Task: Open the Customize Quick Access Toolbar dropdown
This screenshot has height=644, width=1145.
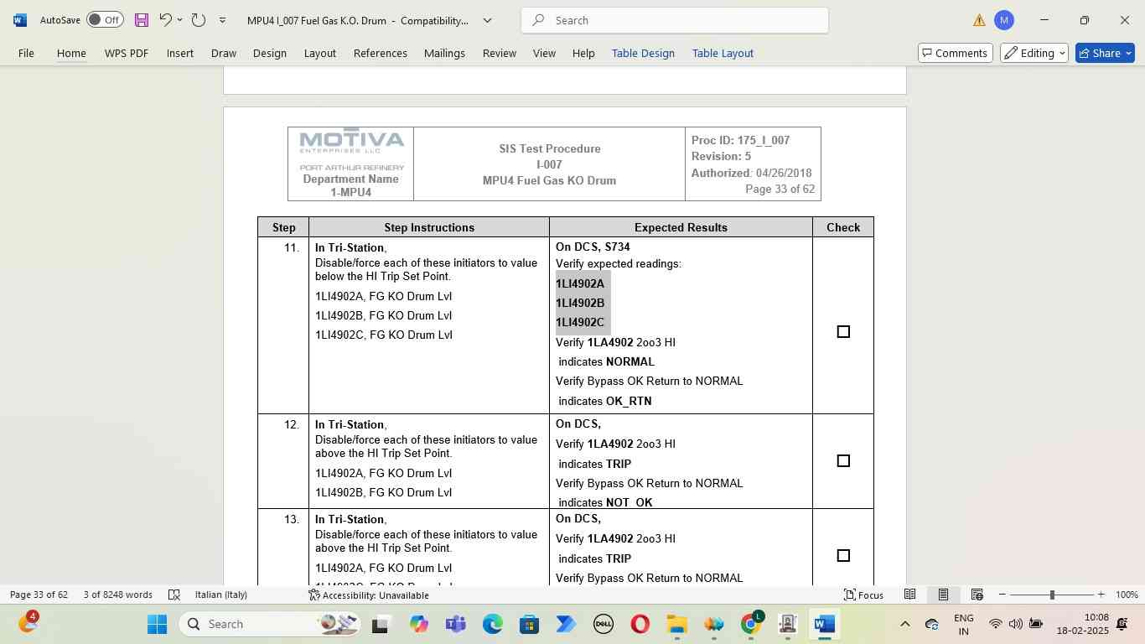Action: pyautogui.click(x=222, y=20)
